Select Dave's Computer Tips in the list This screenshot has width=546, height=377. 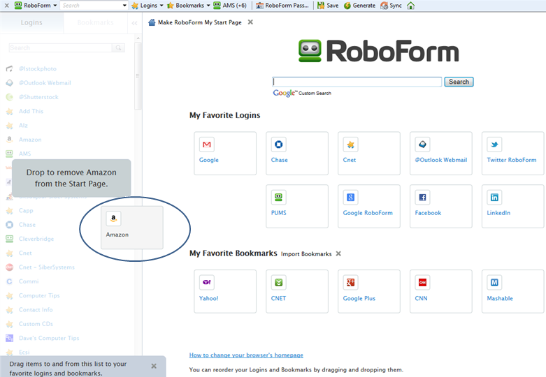[x=49, y=338]
